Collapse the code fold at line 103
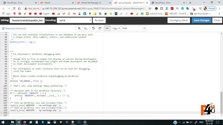The height and width of the screenshot is (125, 223). [8, 93]
